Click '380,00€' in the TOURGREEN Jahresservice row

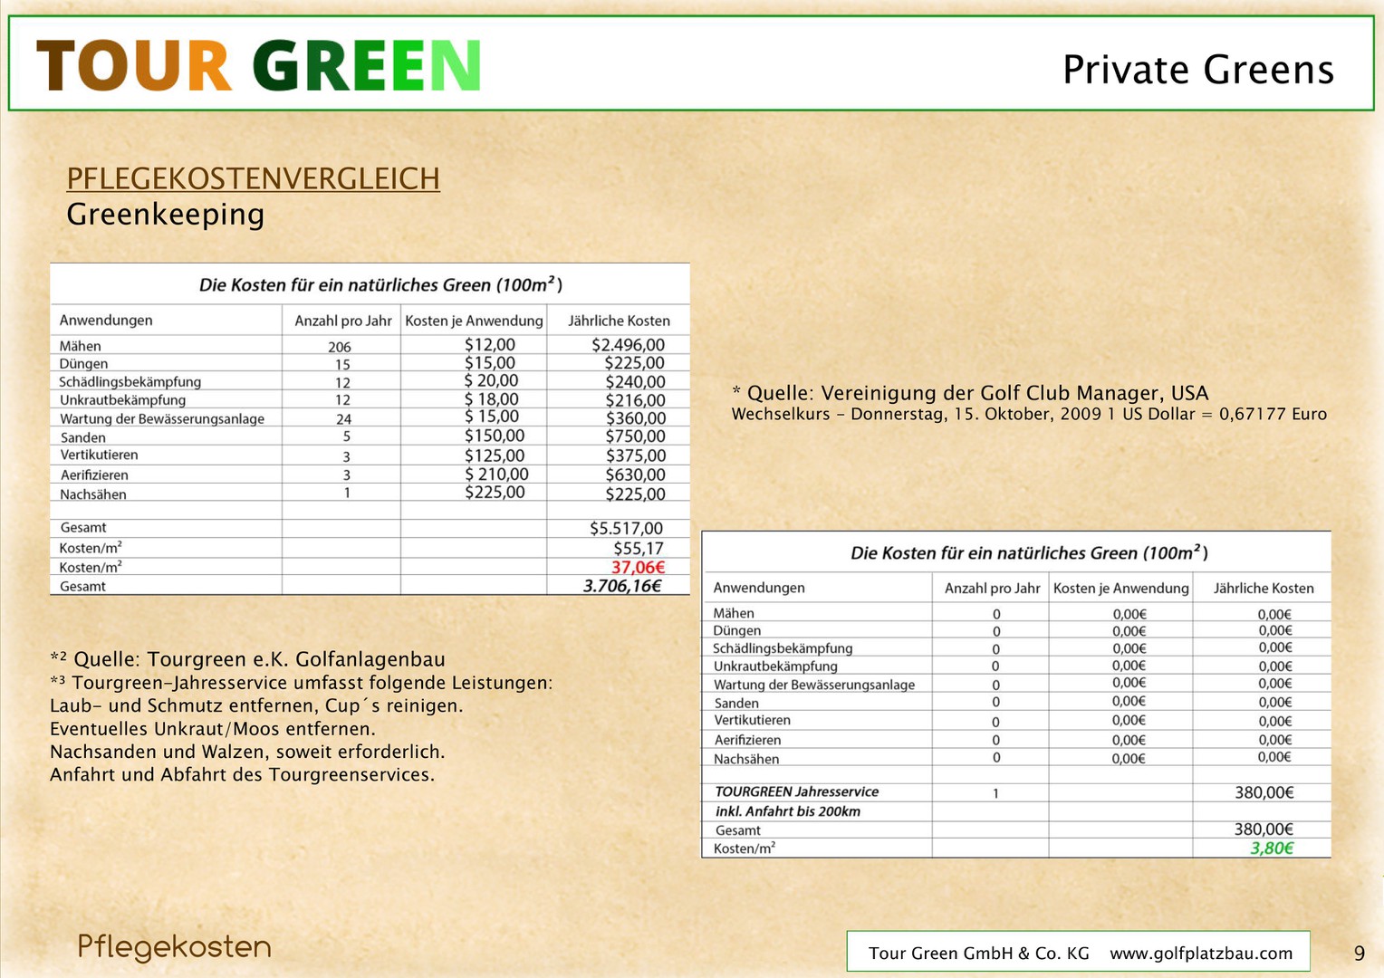[x=1264, y=792]
